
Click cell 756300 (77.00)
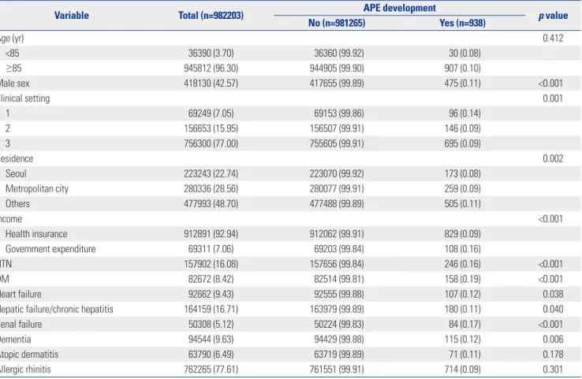pyautogui.click(x=211, y=143)
